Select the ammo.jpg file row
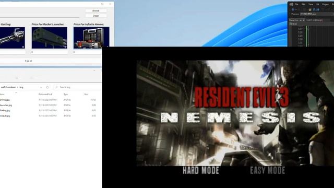Image resolution: width=334 pixels, height=188 pixels. 48,100
